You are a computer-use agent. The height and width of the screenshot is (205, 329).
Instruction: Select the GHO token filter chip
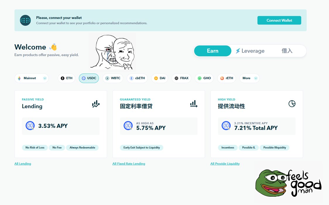coord(204,78)
